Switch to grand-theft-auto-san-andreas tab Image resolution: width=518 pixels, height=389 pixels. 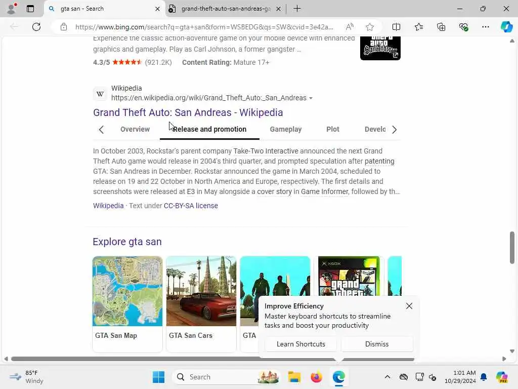pyautogui.click(x=225, y=9)
